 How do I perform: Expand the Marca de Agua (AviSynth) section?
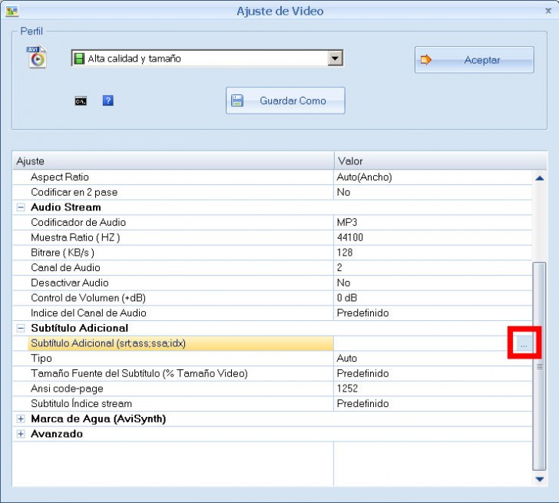click(x=21, y=419)
